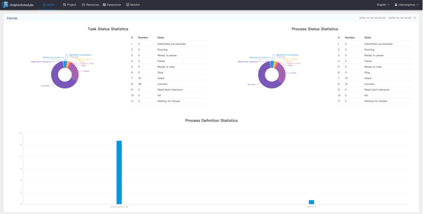
Task: Click the calendar icon in date range
Action: (x=415, y=18)
